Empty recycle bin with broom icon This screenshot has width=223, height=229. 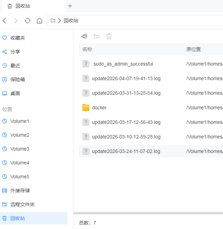pyautogui.click(x=84, y=36)
